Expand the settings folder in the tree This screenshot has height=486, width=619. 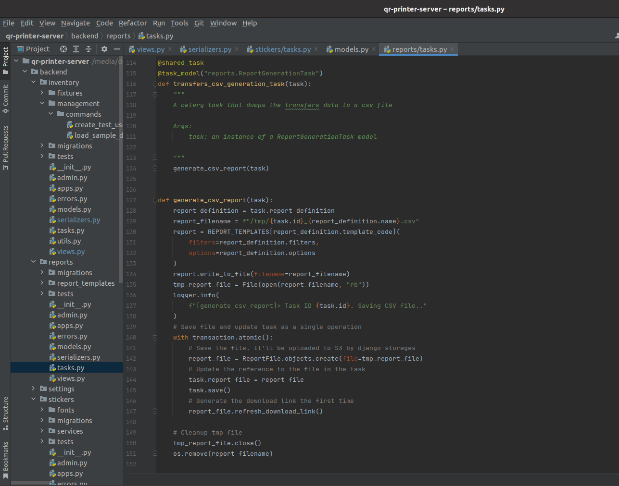34,389
